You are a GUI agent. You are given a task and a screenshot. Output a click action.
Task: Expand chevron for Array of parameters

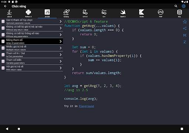pos(61,41)
